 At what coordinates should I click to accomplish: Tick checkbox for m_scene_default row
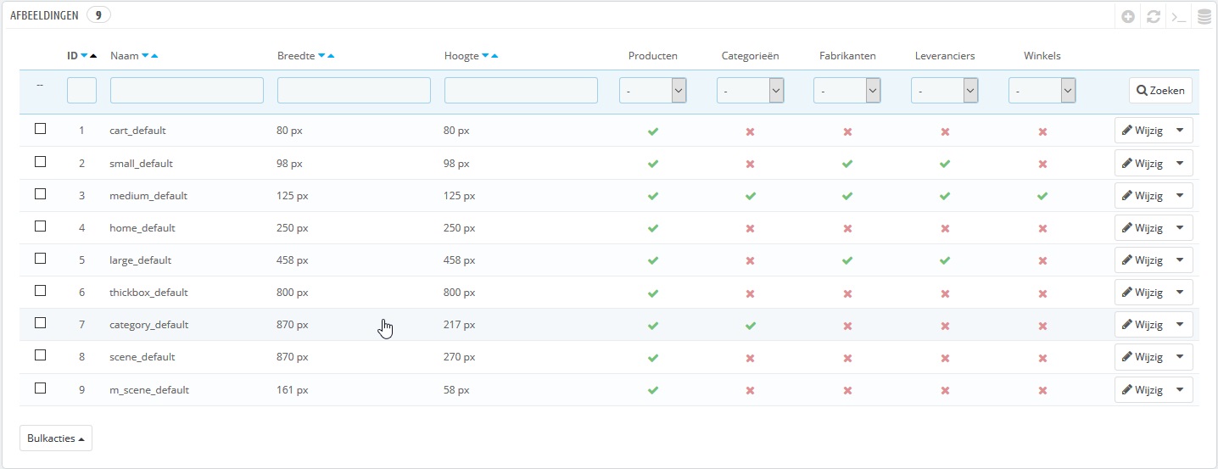point(40,388)
